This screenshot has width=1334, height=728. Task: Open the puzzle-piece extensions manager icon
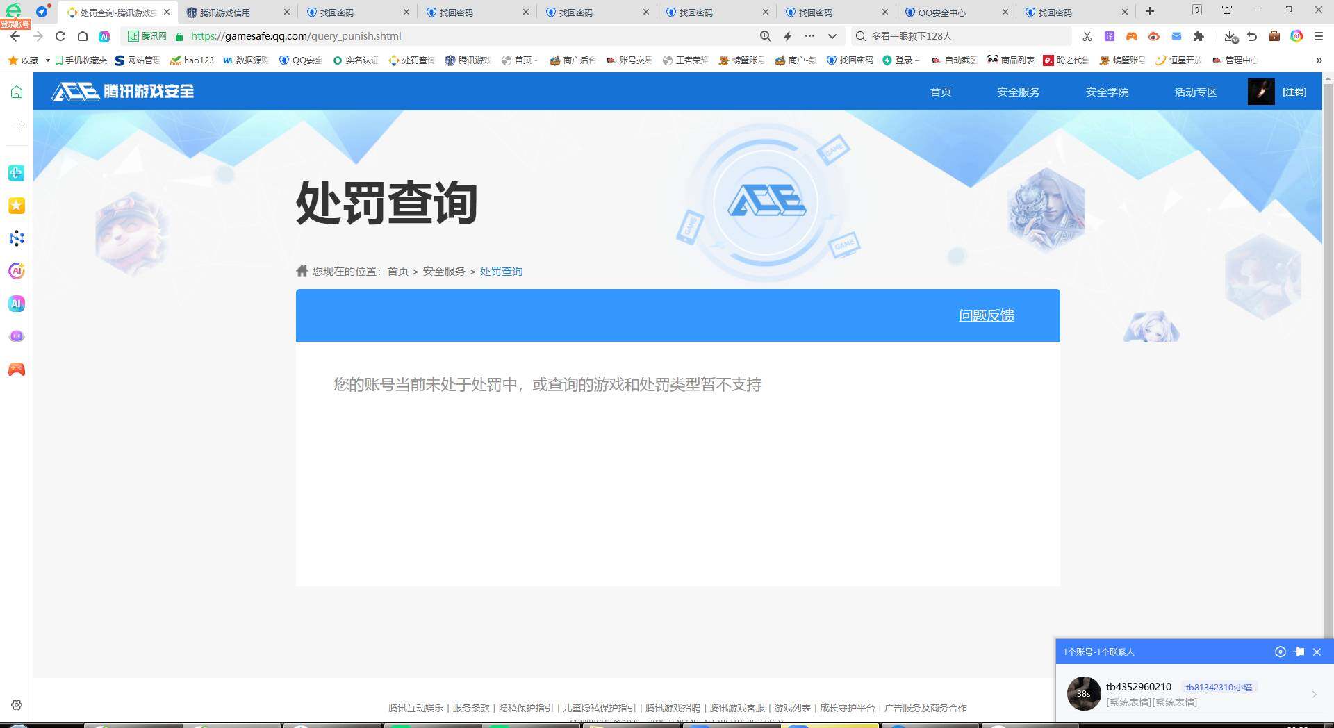tap(1199, 36)
